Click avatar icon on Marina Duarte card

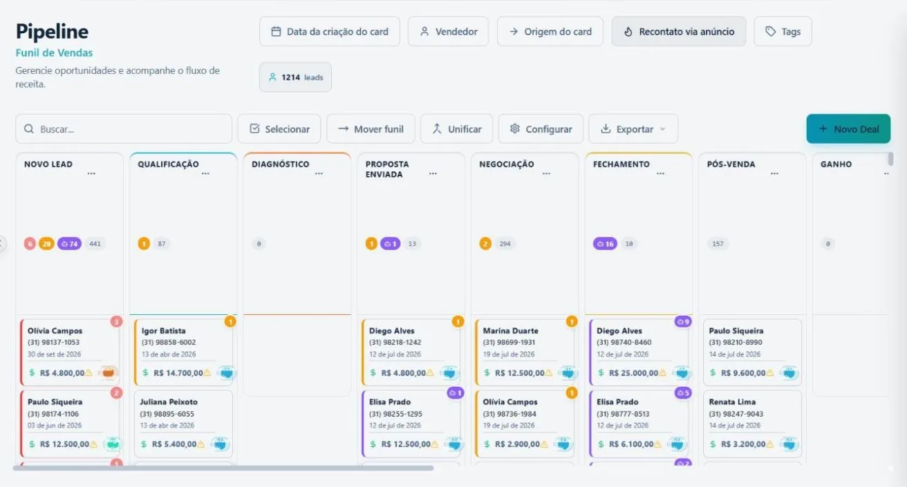[x=568, y=373]
